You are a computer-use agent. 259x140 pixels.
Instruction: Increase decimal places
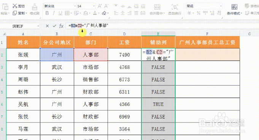click(212, 13)
